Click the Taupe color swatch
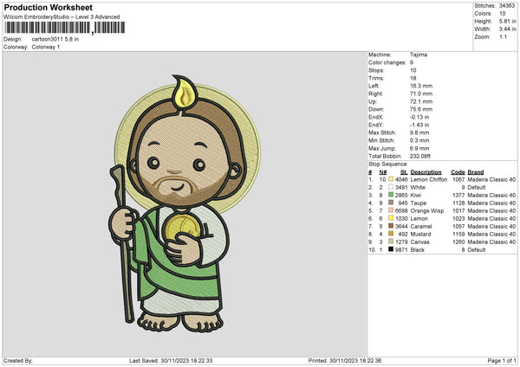Image resolution: width=520 pixels, height=367 pixels. click(391, 203)
